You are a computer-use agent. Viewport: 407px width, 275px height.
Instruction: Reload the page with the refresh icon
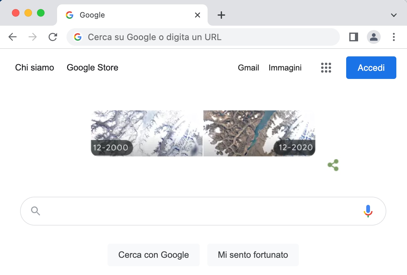(x=53, y=37)
